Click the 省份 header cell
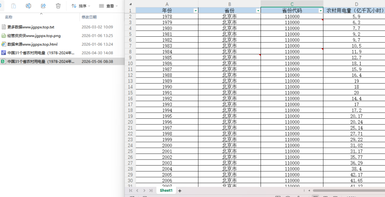Viewport: 385px width, 197px height. 230,10
